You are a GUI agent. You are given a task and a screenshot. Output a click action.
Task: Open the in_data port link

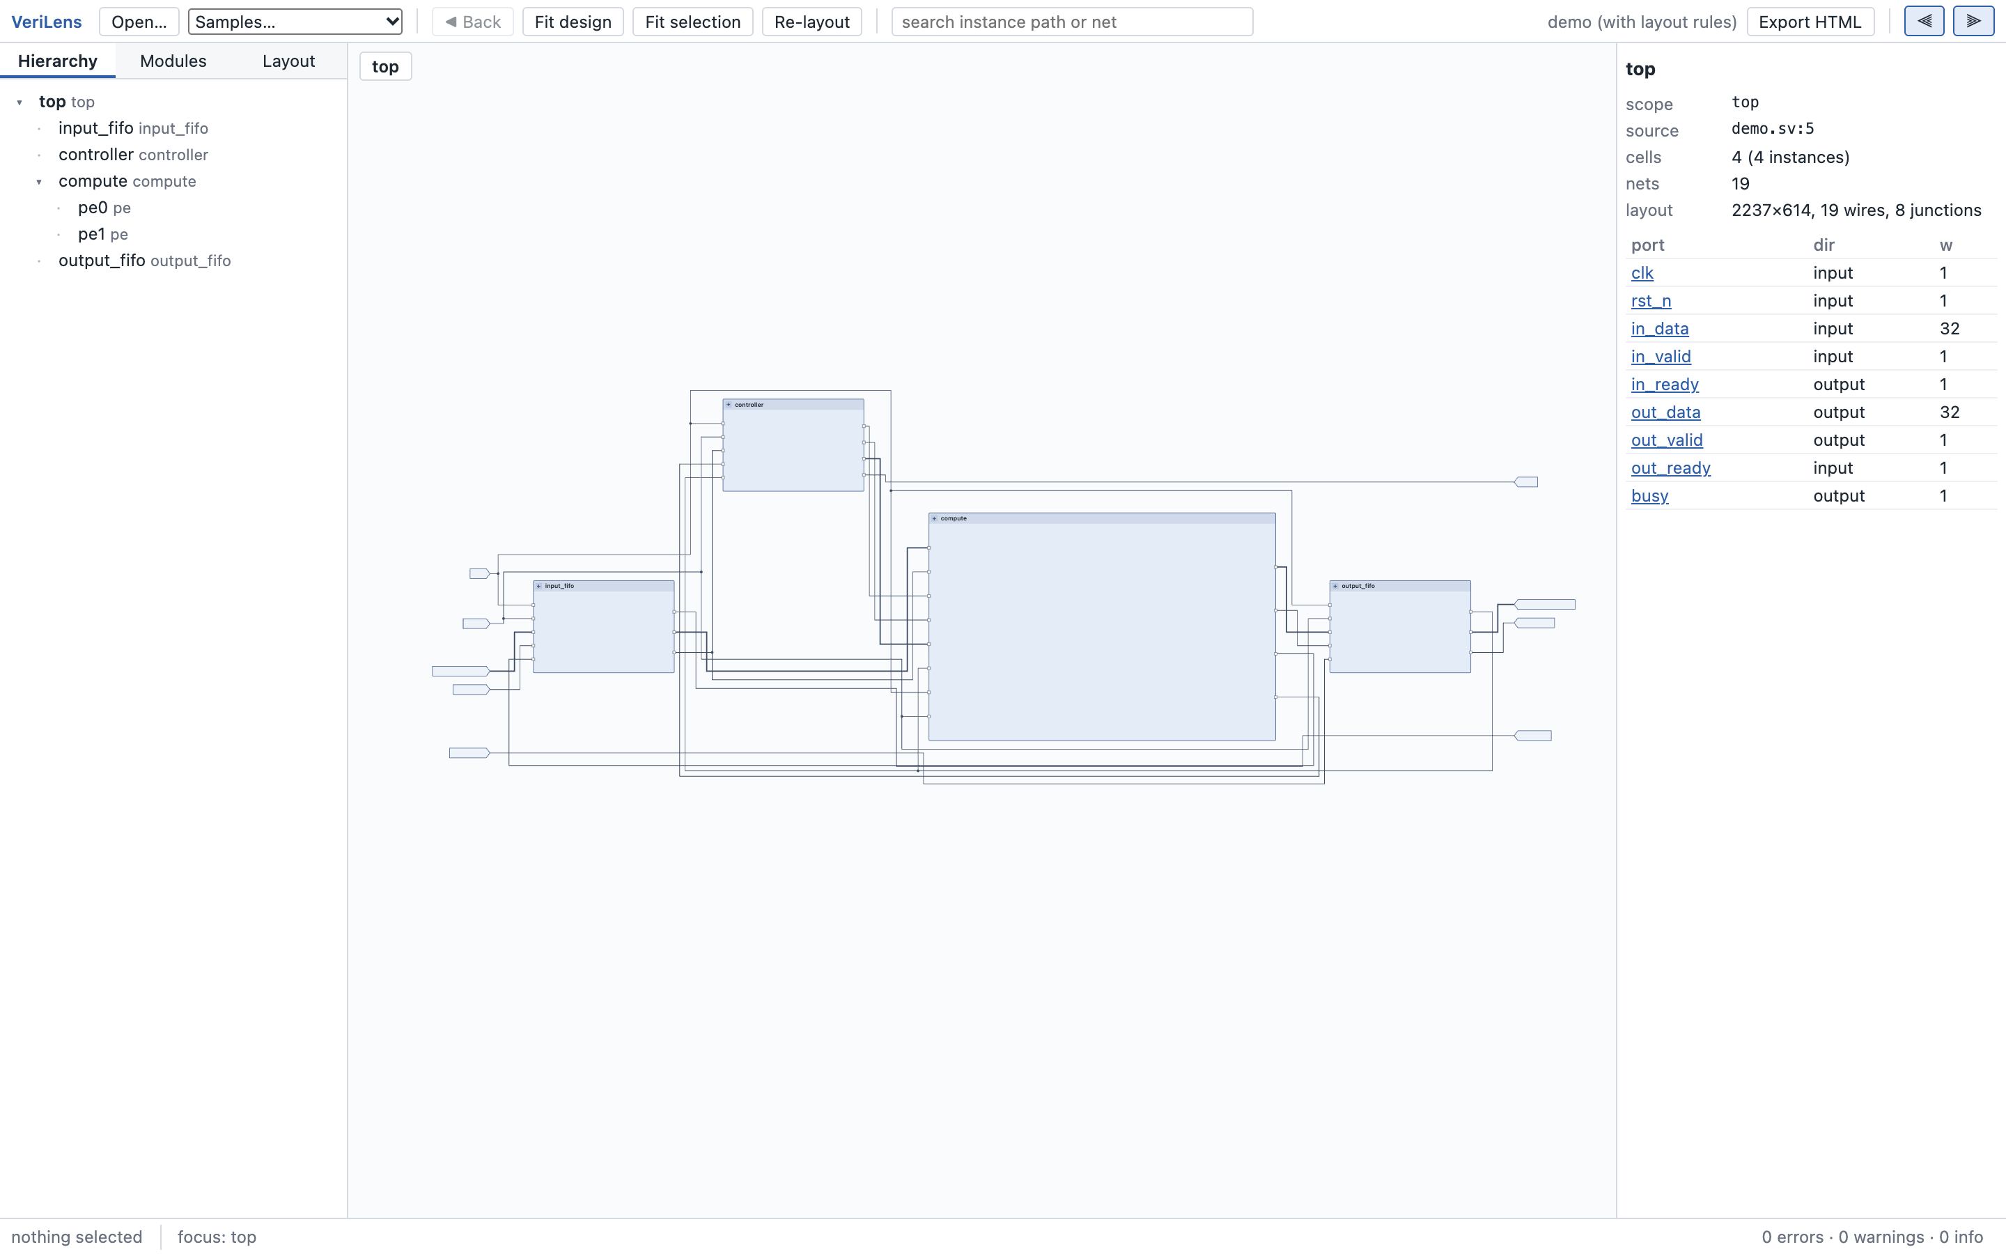click(x=1660, y=328)
